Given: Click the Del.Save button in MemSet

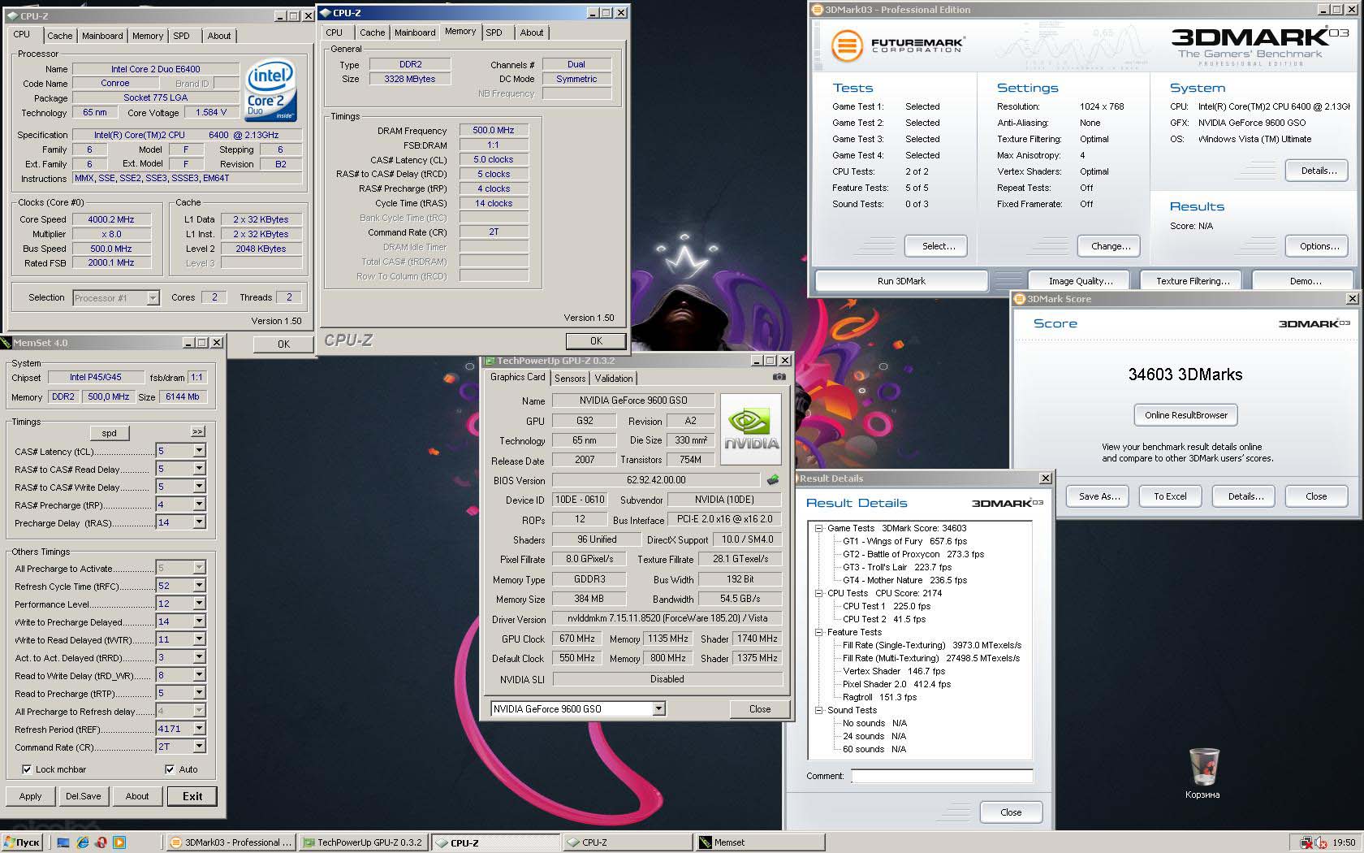Looking at the screenshot, I should coord(84,796).
